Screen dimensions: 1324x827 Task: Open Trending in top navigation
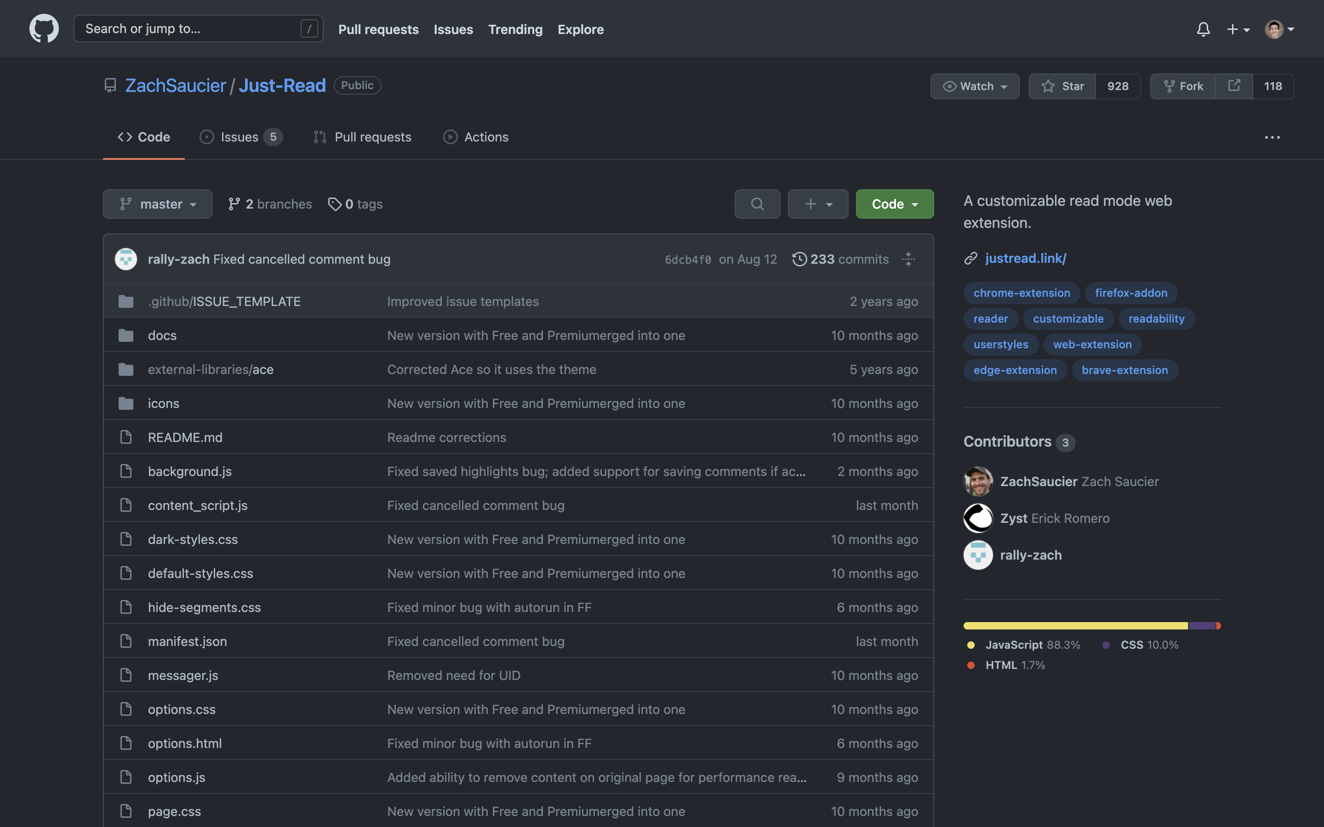tap(515, 29)
